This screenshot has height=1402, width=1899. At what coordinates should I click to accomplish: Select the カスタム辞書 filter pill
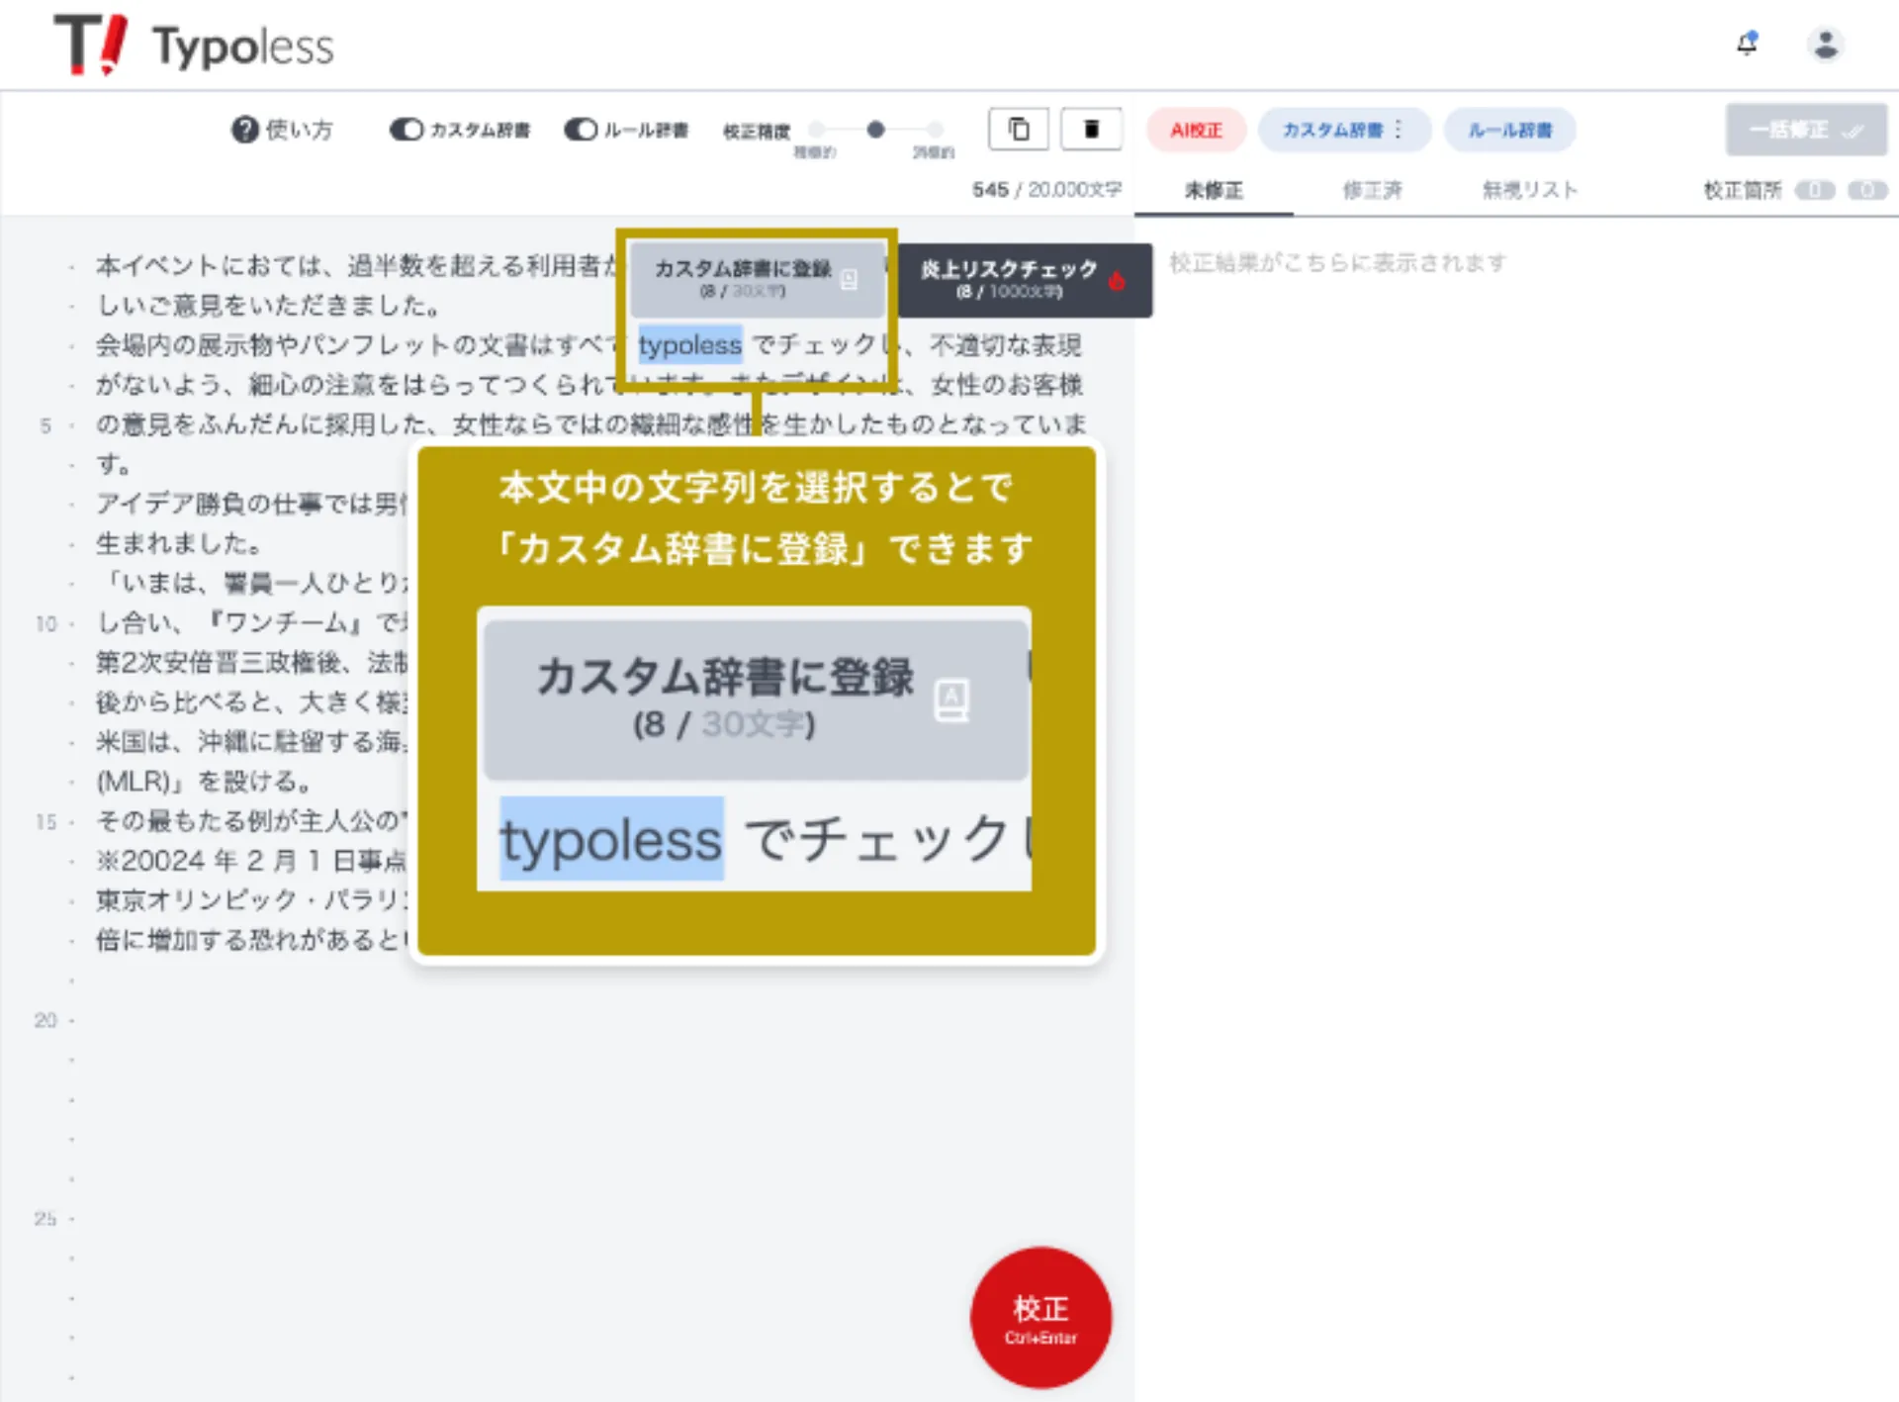point(1331,130)
